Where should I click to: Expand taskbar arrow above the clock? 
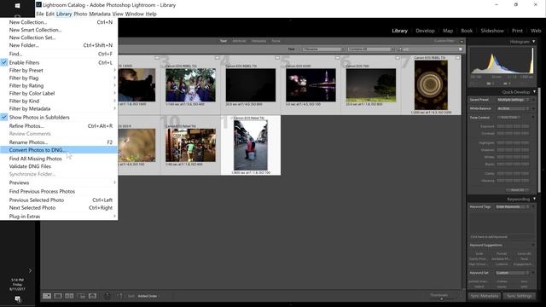30,270
